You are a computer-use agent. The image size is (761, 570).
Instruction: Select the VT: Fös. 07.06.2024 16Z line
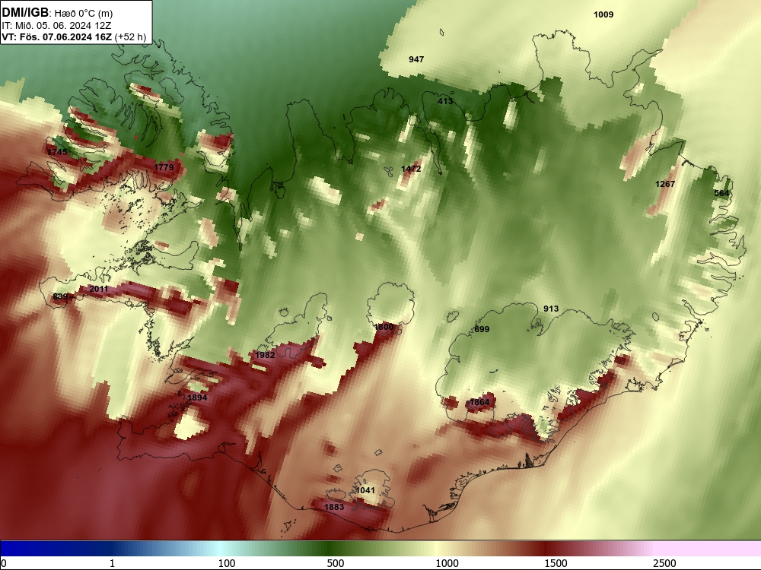click(x=57, y=36)
